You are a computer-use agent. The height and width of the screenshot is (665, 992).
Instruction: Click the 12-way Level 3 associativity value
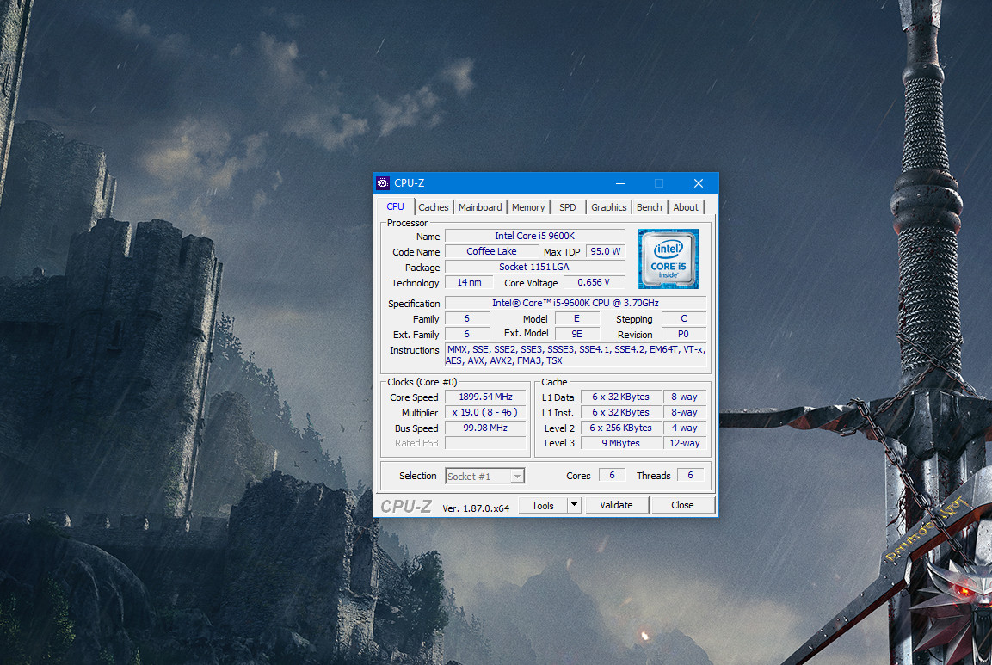pos(685,443)
